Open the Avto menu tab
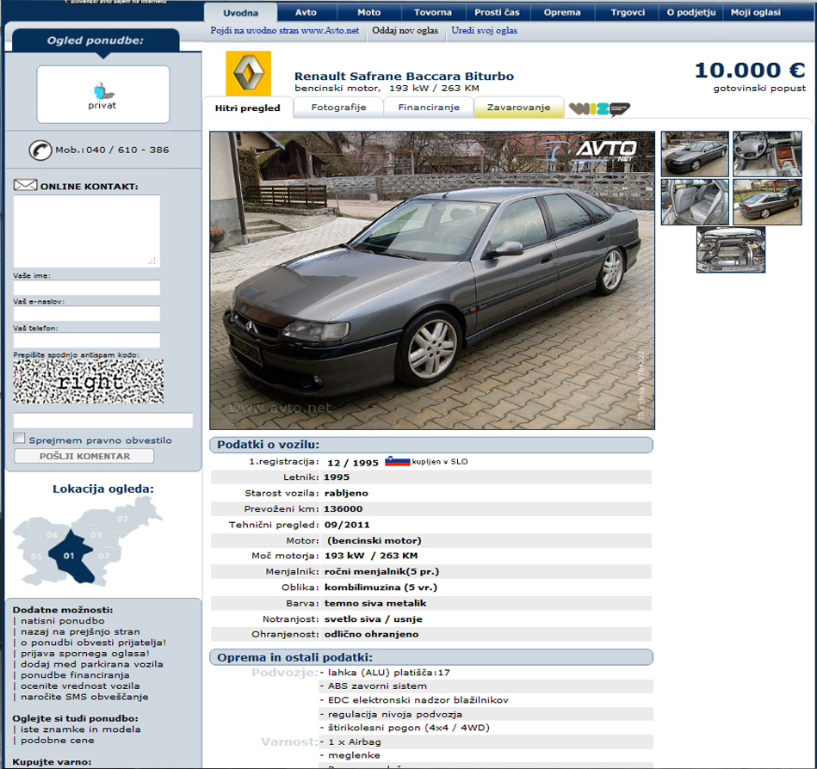817x769 pixels. [306, 13]
